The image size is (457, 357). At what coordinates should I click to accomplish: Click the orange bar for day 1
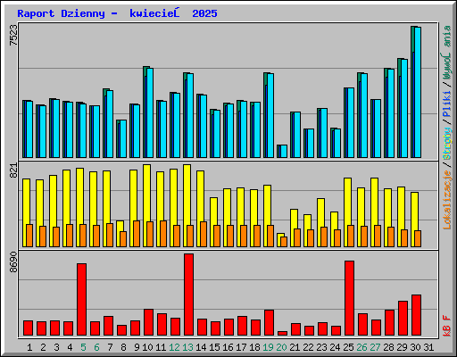pos(29,236)
